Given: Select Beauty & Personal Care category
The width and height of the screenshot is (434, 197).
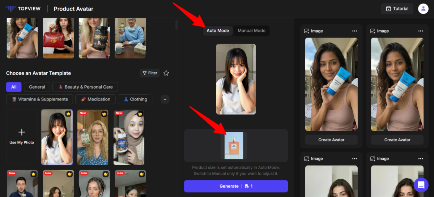Looking at the screenshot, I should [85, 87].
